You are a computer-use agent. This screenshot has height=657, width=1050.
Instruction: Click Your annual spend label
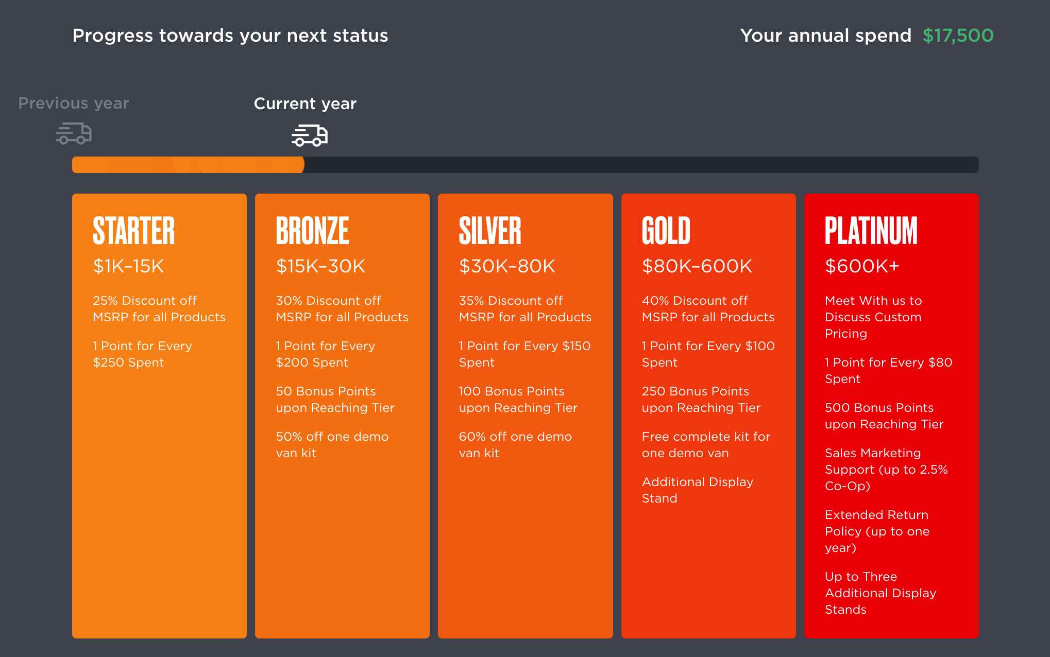(825, 36)
